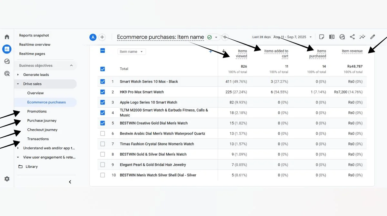Screen dimensions: 387x216
Task: Open Admin settings gear
Action: tap(7, 179)
